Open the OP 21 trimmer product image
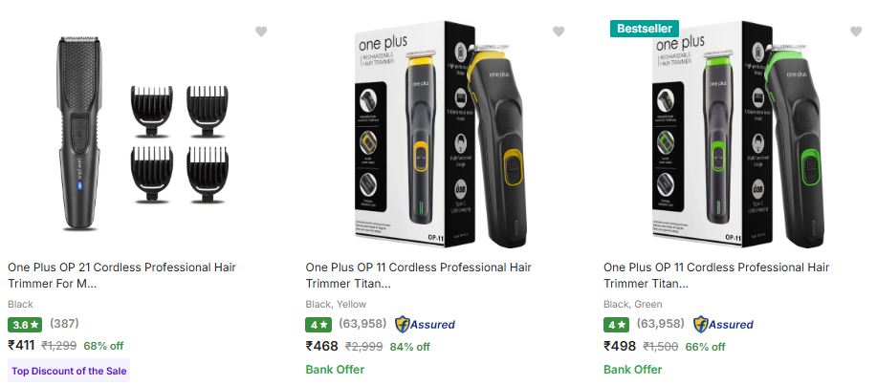The image size is (877, 385). 136,134
